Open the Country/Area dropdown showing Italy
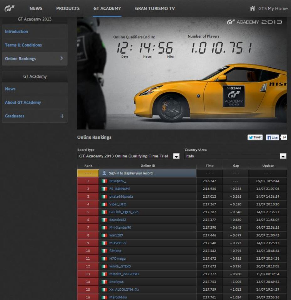Screen dimensions: 291x300 tap(235, 156)
